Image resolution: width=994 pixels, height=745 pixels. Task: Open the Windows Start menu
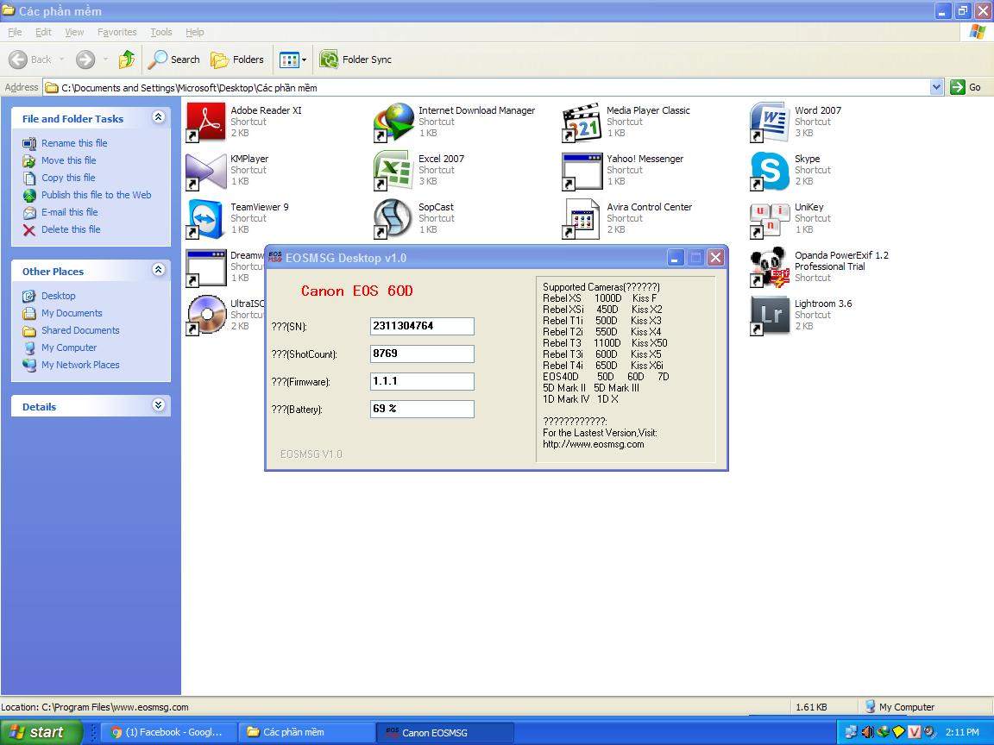41,732
